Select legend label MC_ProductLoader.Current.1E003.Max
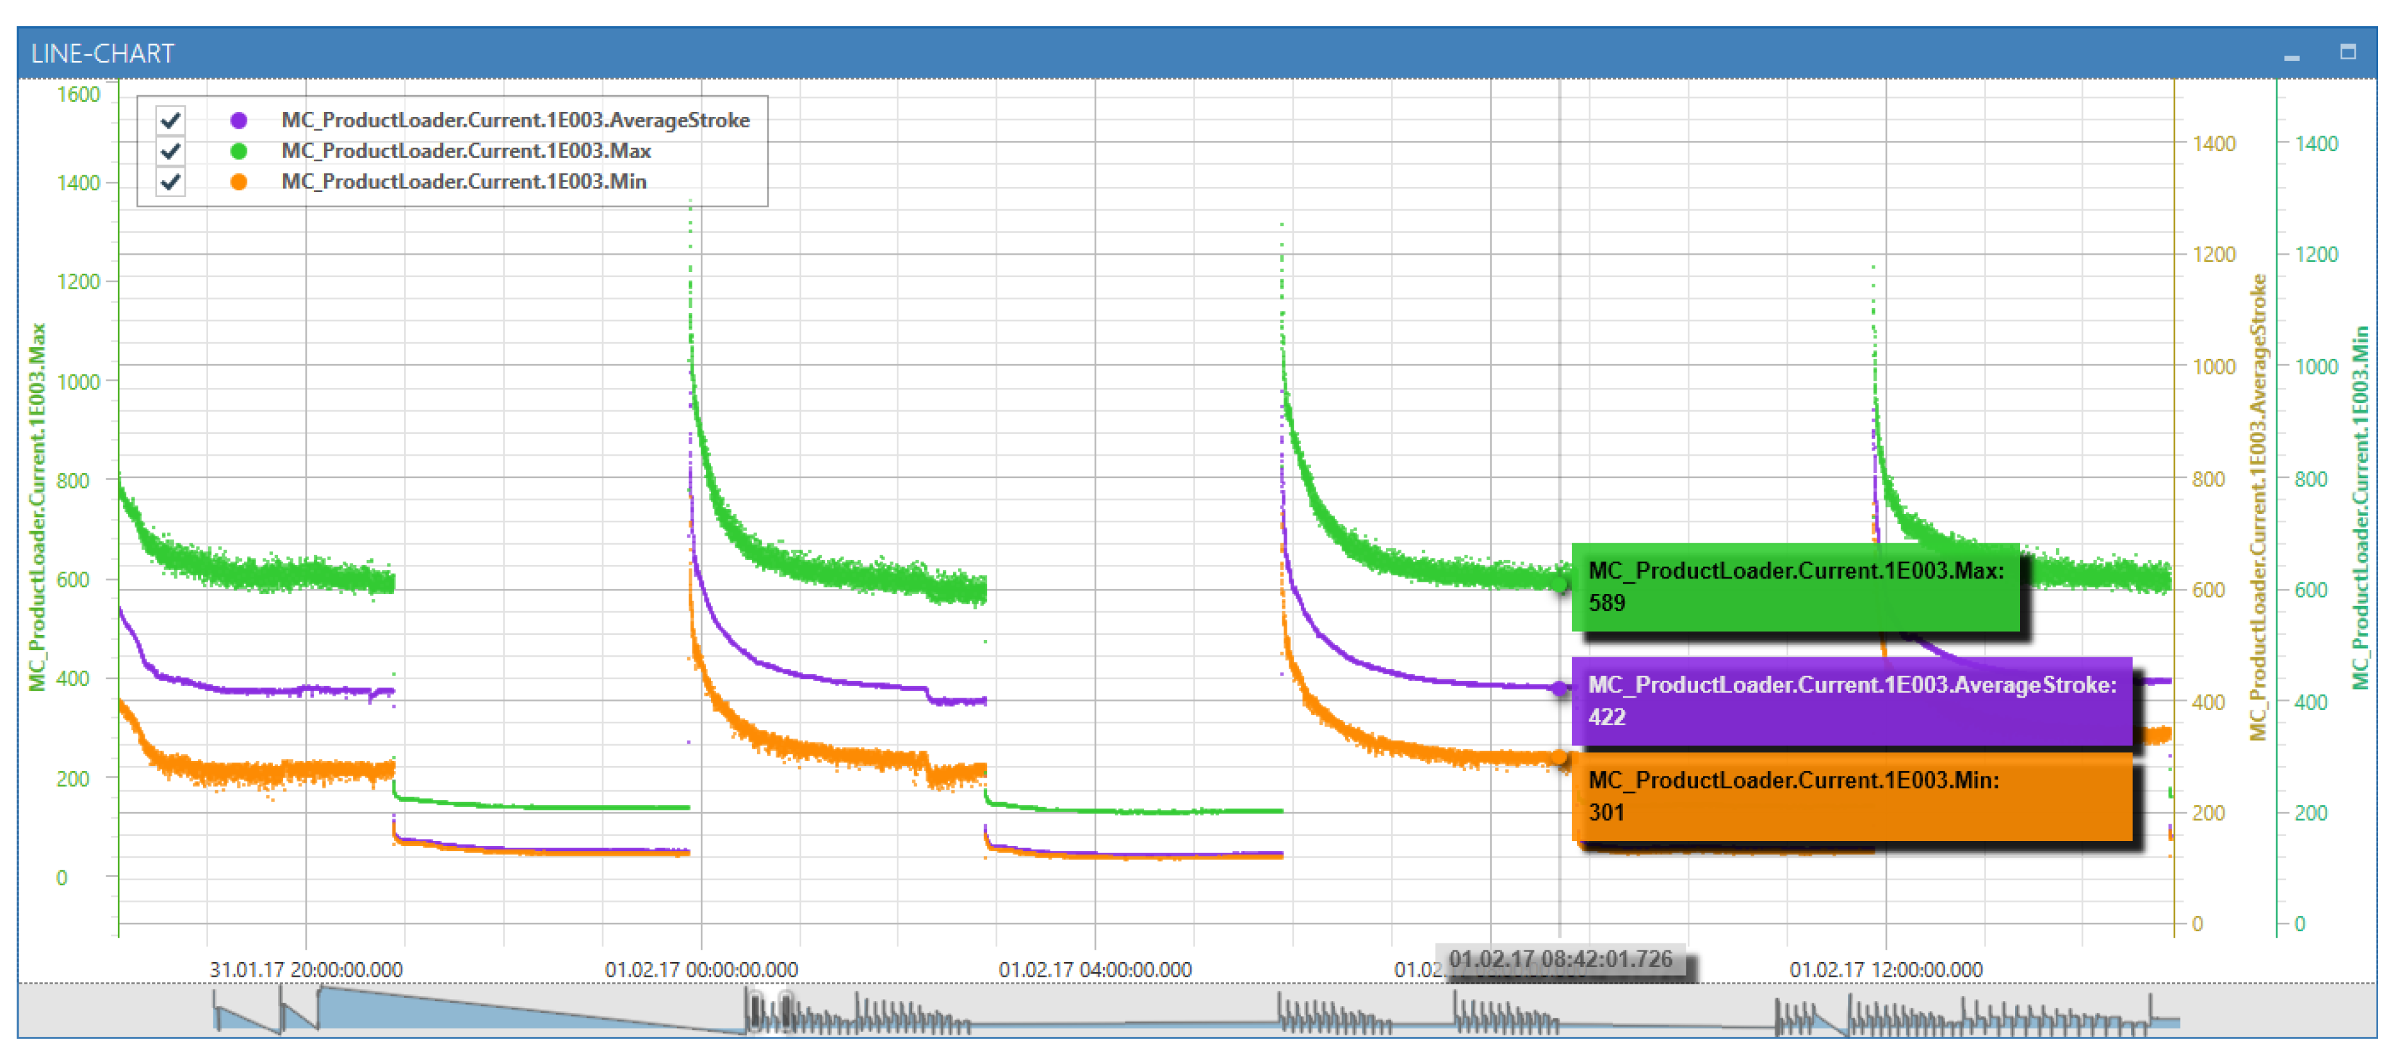 coord(466,150)
